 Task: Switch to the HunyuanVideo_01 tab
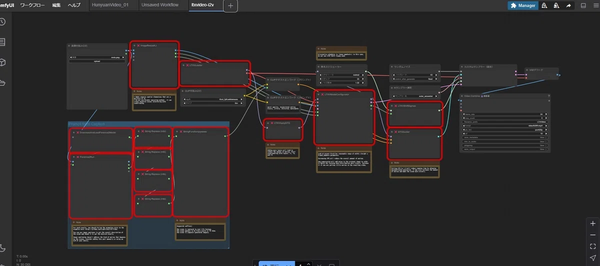(x=111, y=5)
